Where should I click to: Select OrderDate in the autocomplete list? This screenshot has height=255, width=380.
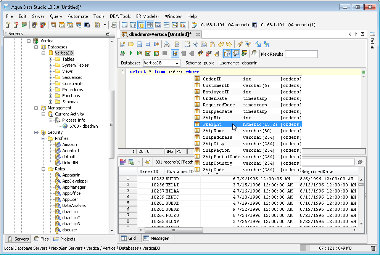(248, 98)
